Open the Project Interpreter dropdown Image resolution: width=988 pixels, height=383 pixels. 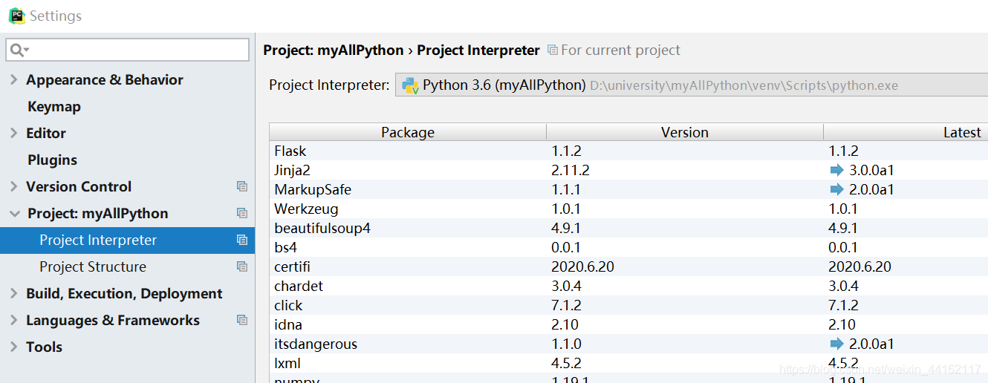click(691, 85)
